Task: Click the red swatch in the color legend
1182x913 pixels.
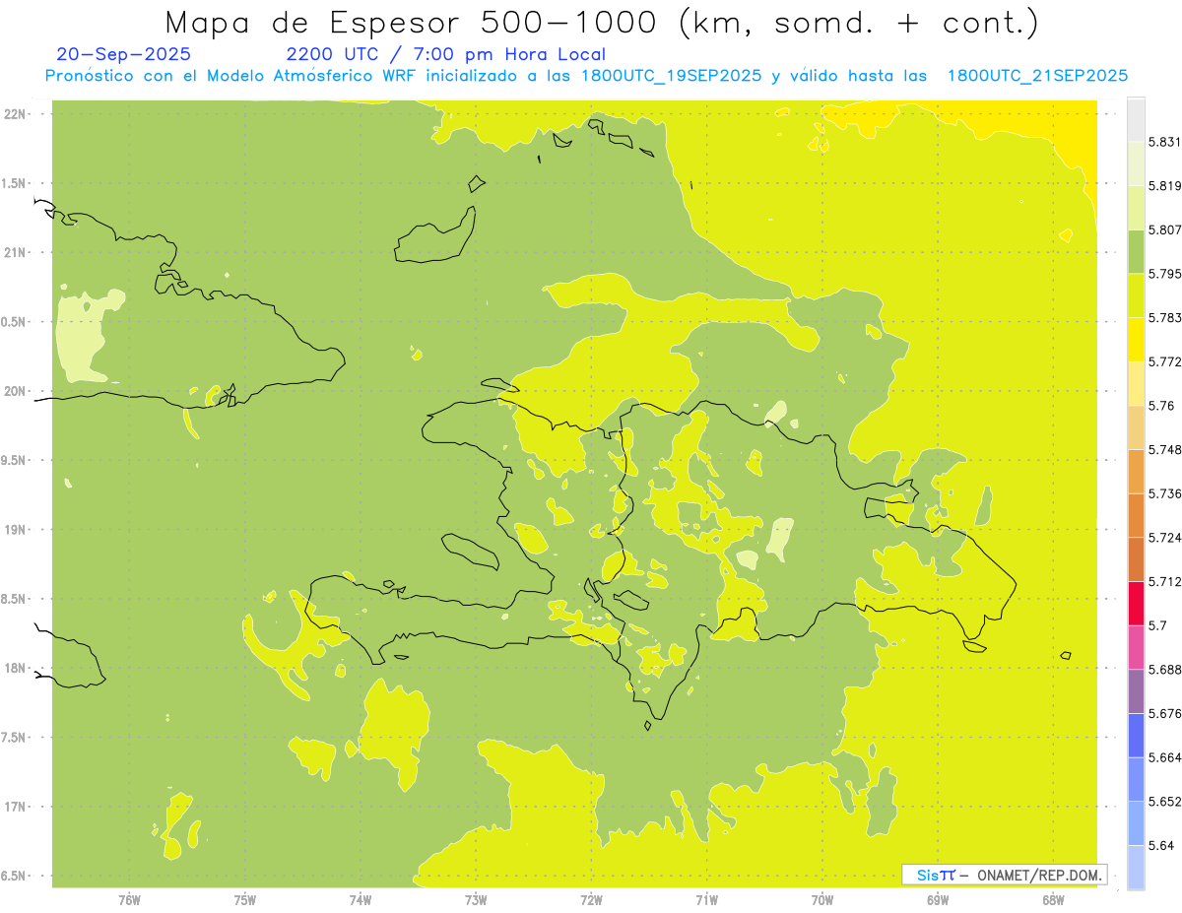Action: (x=1136, y=604)
